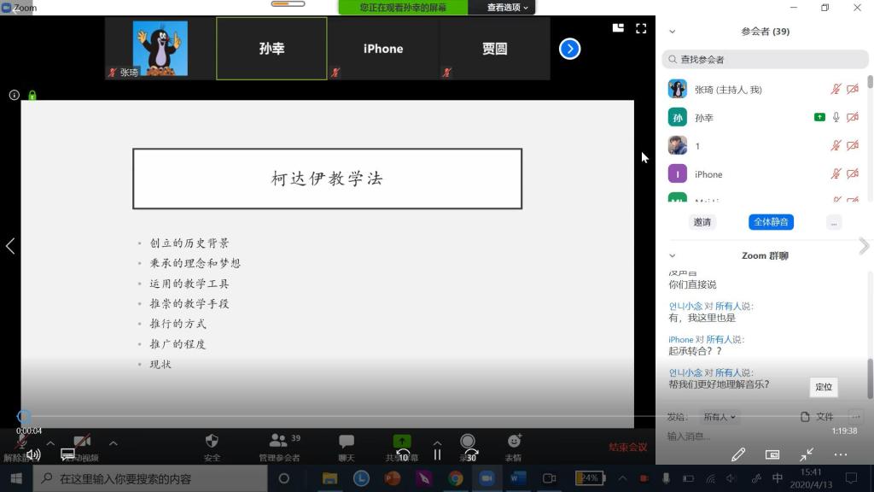
Task: Click the green encryption lock icon
Action: [32, 96]
